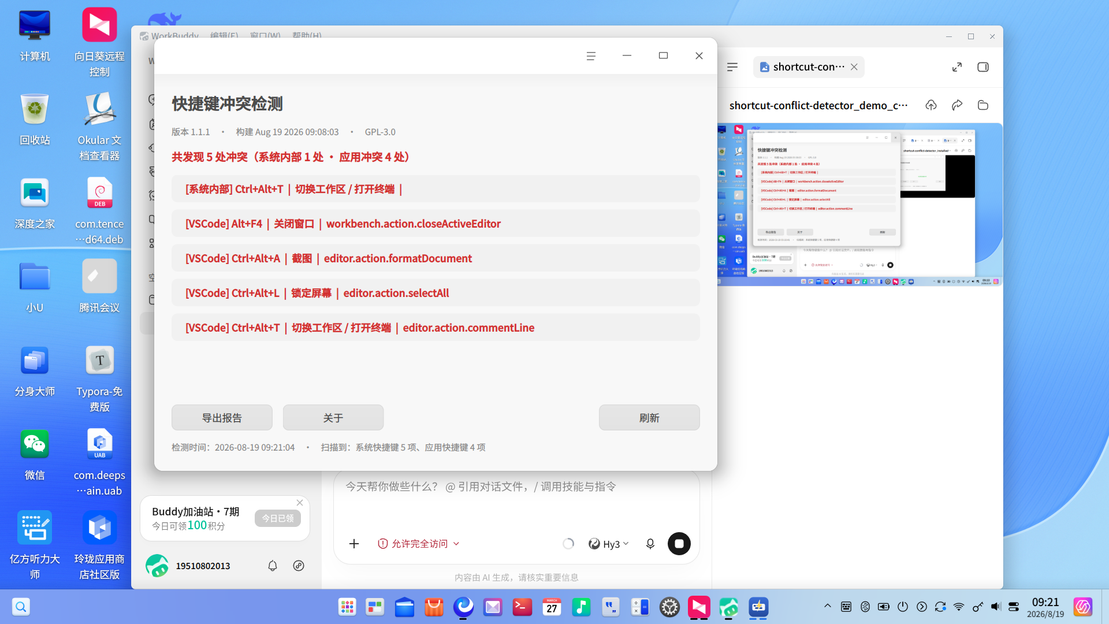This screenshot has width=1109, height=624.
Task: Open the notification bell in WorkBuddy
Action: point(273,566)
